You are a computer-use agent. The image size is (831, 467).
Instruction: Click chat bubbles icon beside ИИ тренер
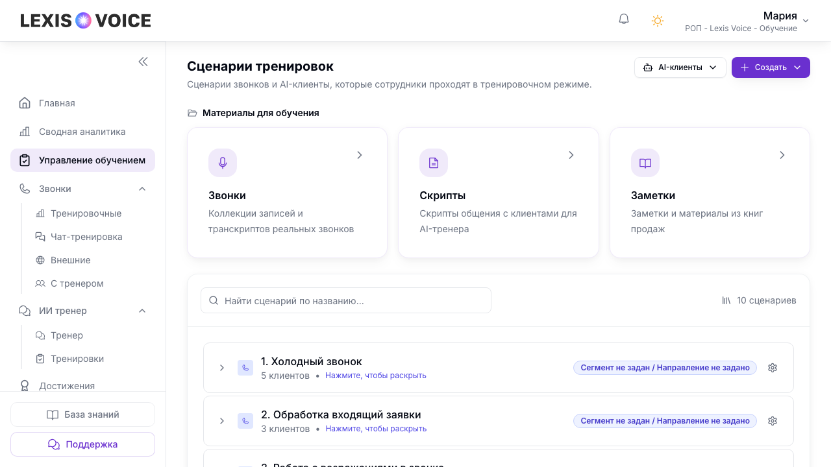click(25, 311)
